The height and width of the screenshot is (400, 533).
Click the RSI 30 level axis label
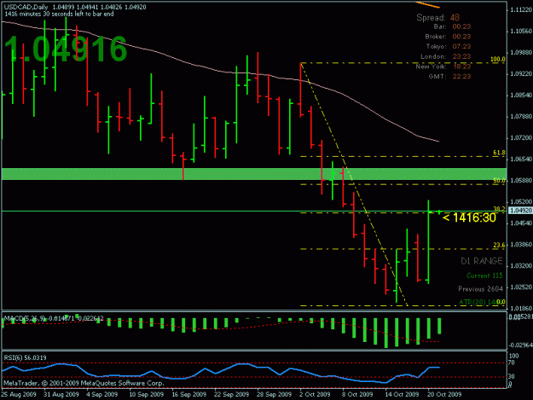click(511, 376)
